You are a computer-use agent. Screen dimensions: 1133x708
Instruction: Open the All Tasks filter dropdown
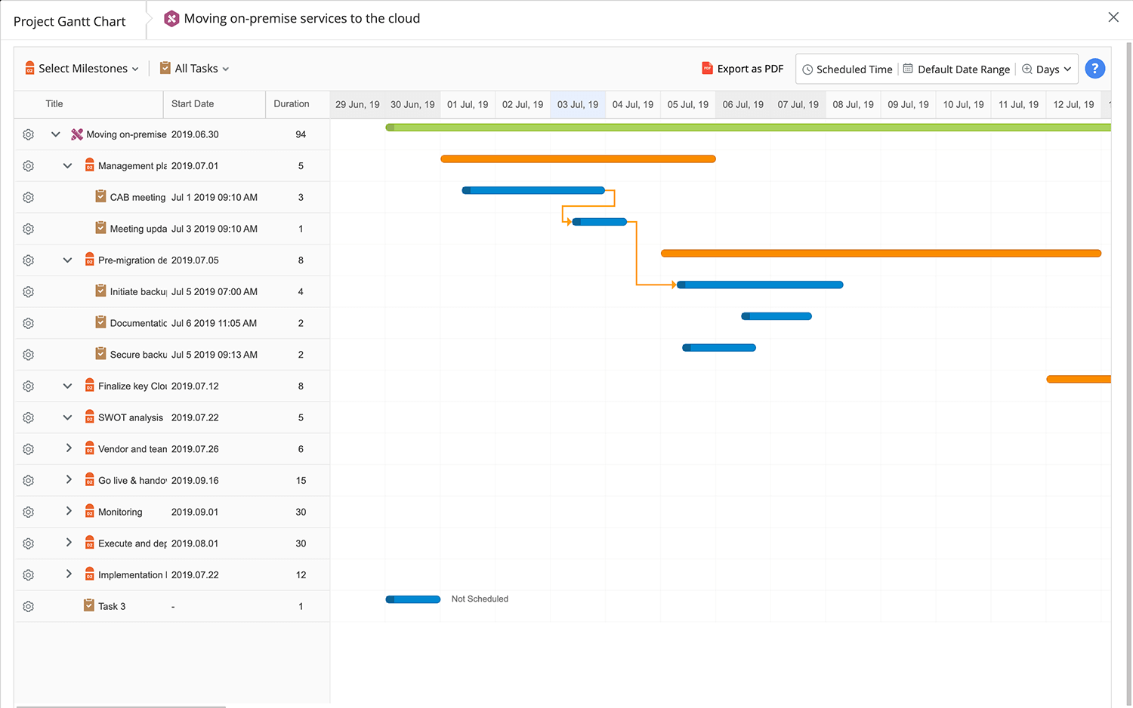193,68
